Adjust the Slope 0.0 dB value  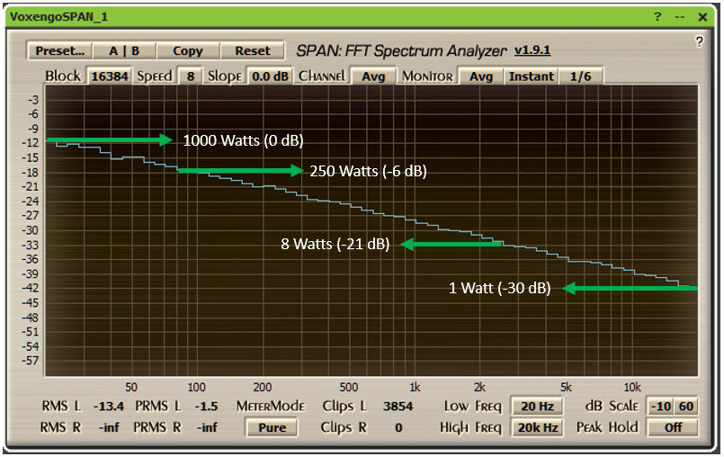pos(270,76)
